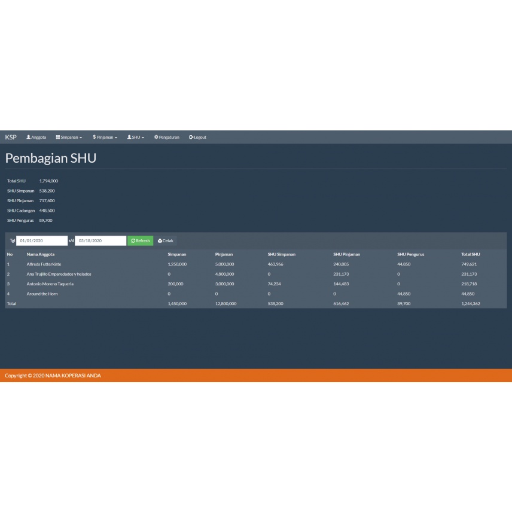Click the Total SHU cell 218,718
The image size is (512, 512).
pos(469,284)
